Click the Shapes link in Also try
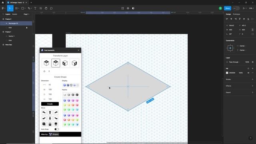Viewport: 256px width, 144px height. tap(54, 134)
